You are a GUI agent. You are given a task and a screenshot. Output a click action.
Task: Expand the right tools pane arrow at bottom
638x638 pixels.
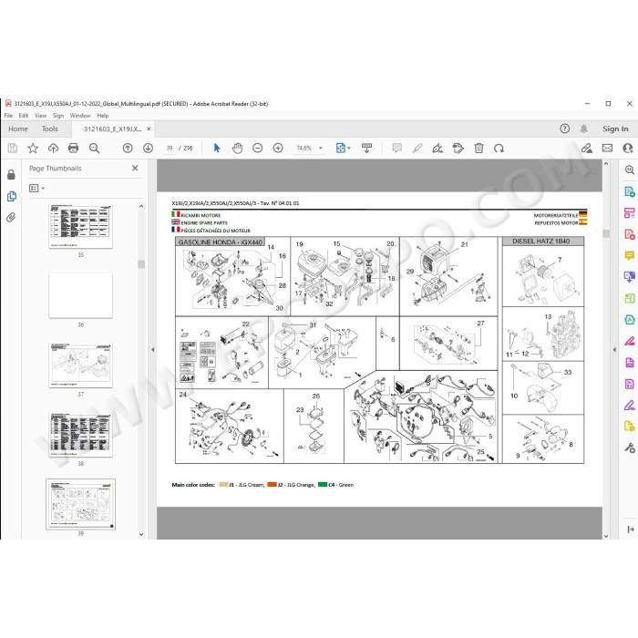(631, 530)
